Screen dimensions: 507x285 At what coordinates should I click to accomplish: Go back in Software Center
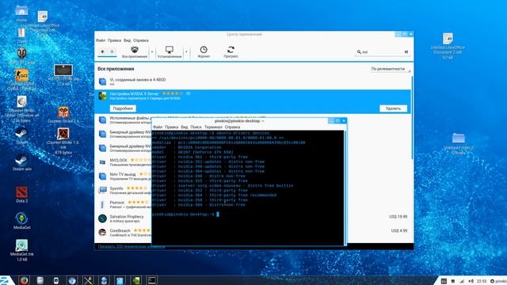click(x=103, y=51)
